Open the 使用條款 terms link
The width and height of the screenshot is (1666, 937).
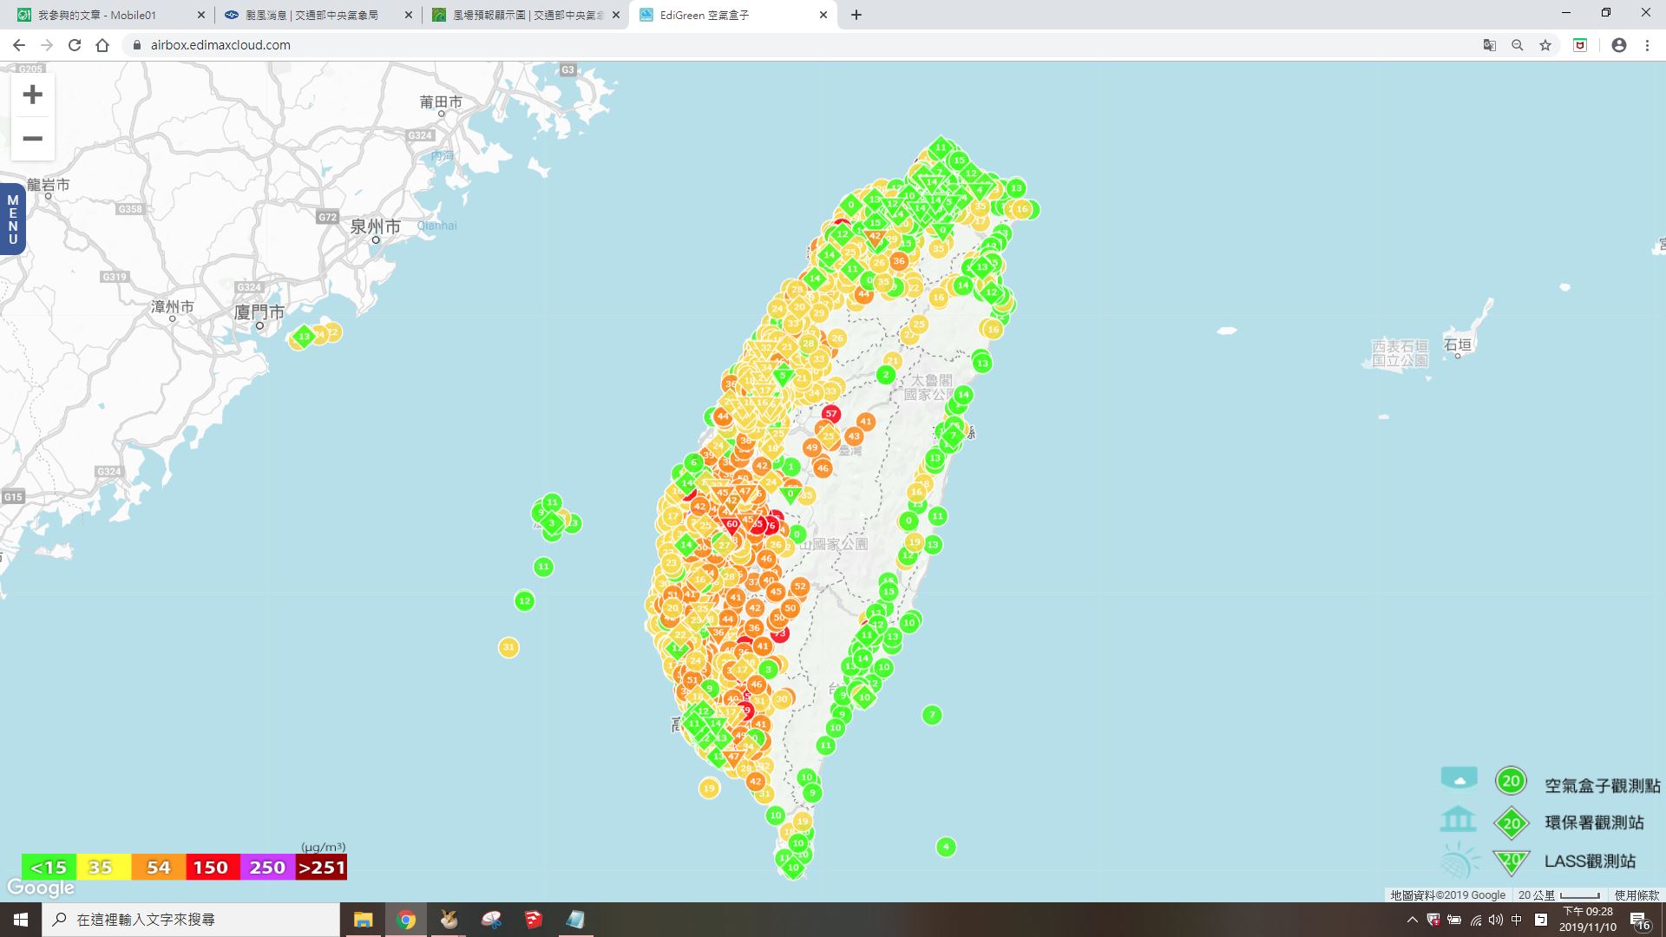coord(1636,895)
